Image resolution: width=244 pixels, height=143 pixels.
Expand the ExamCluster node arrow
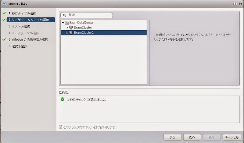[67, 28]
